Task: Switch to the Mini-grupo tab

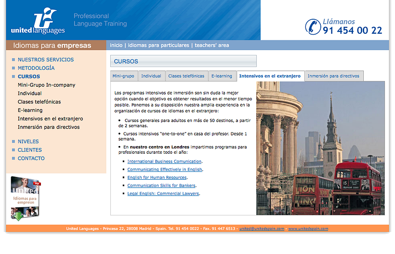Action: [123, 76]
